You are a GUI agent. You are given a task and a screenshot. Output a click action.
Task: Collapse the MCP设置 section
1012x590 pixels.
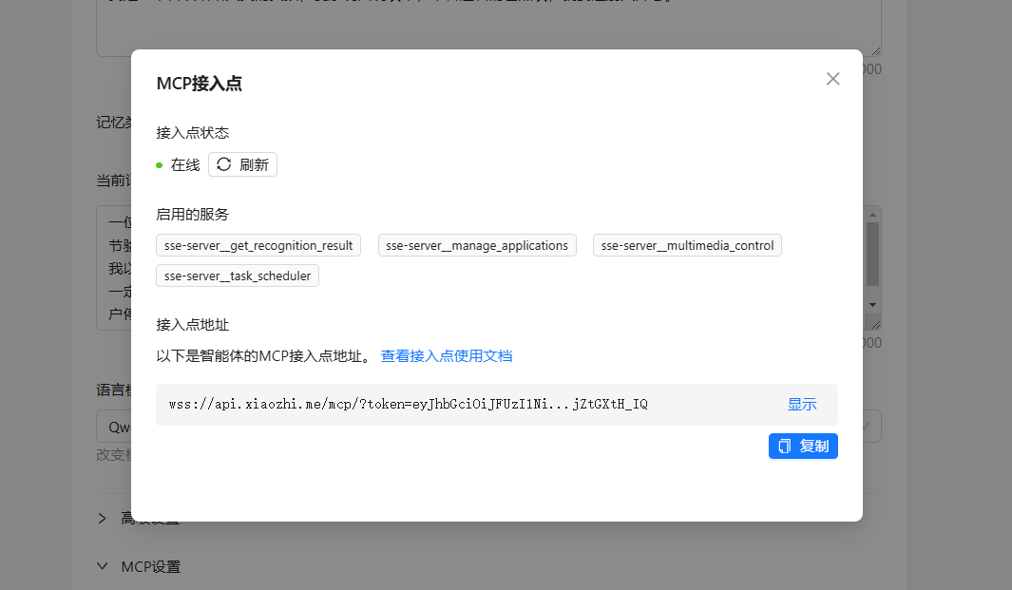tap(103, 566)
